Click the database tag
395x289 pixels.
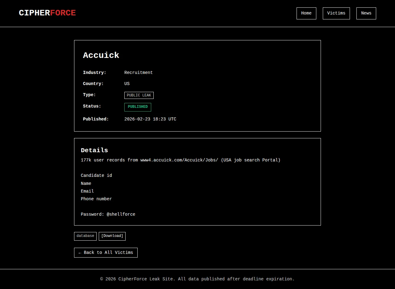click(x=85, y=236)
